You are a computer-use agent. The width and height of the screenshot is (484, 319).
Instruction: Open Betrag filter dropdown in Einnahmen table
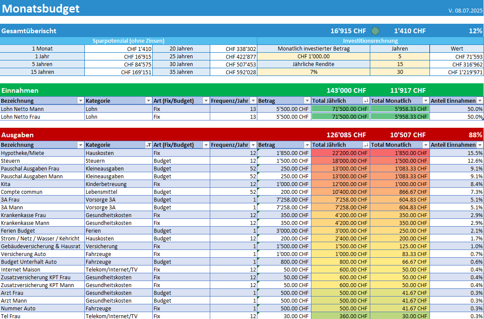click(x=307, y=101)
